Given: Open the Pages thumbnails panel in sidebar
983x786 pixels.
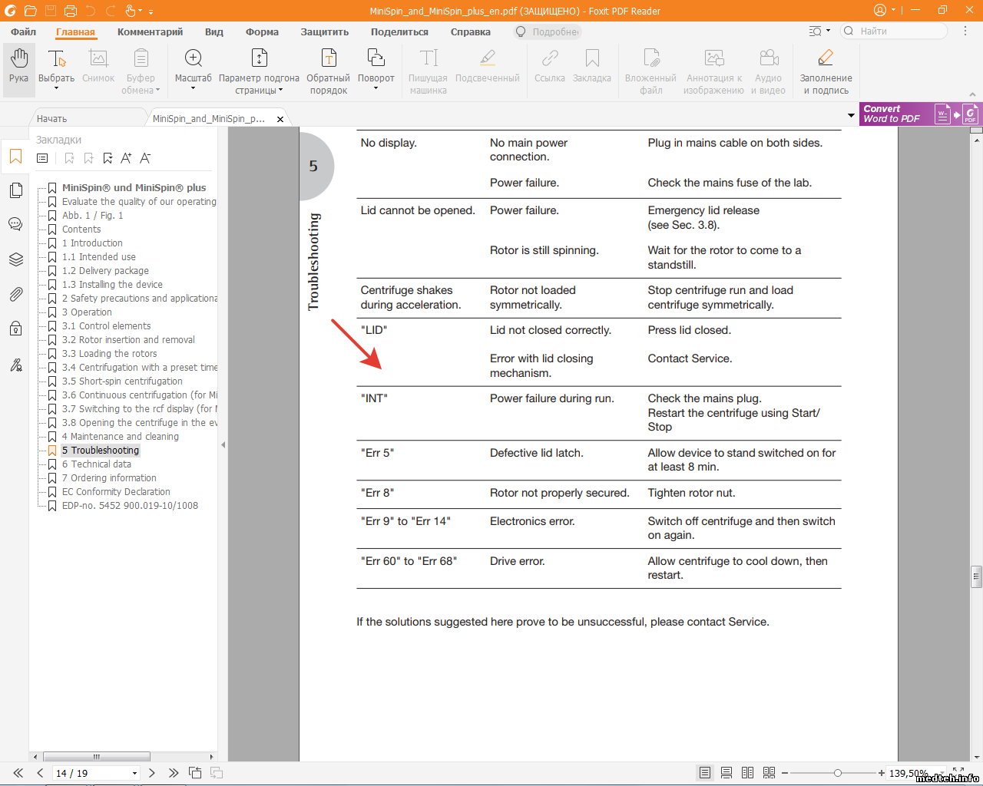Looking at the screenshot, I should 15,190.
